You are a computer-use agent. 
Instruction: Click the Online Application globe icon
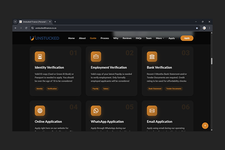(40, 111)
